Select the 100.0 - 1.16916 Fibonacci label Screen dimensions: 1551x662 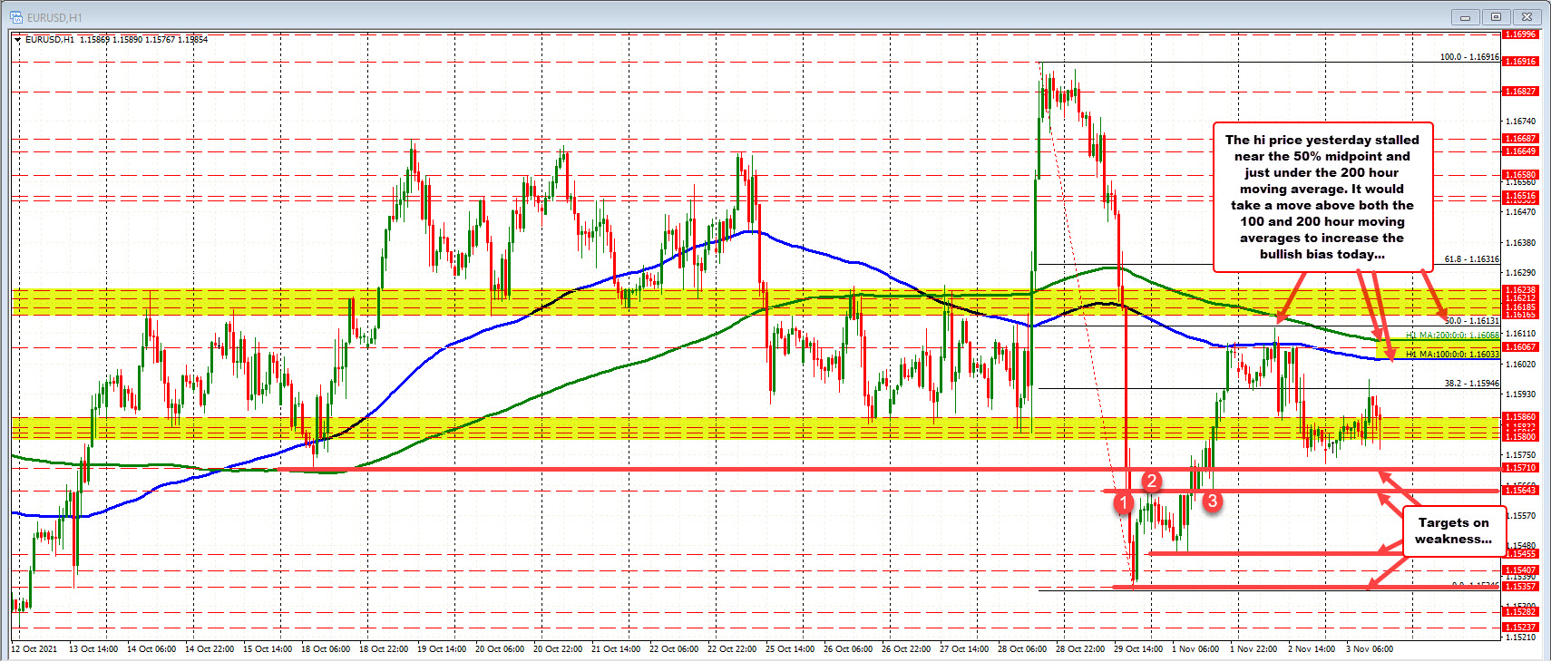(1469, 57)
